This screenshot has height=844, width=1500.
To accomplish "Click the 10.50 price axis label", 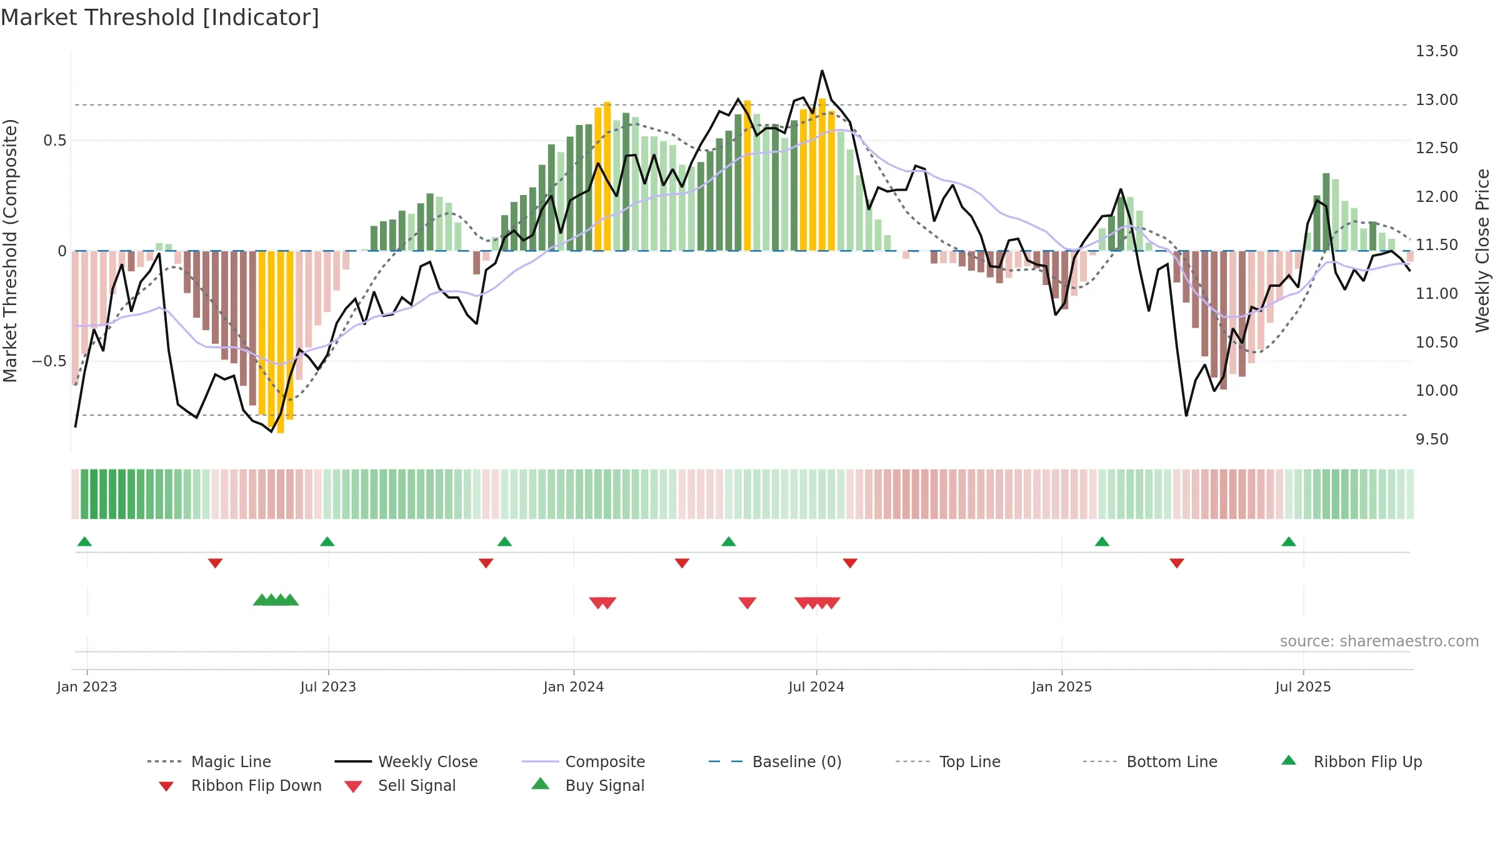I will [x=1437, y=343].
